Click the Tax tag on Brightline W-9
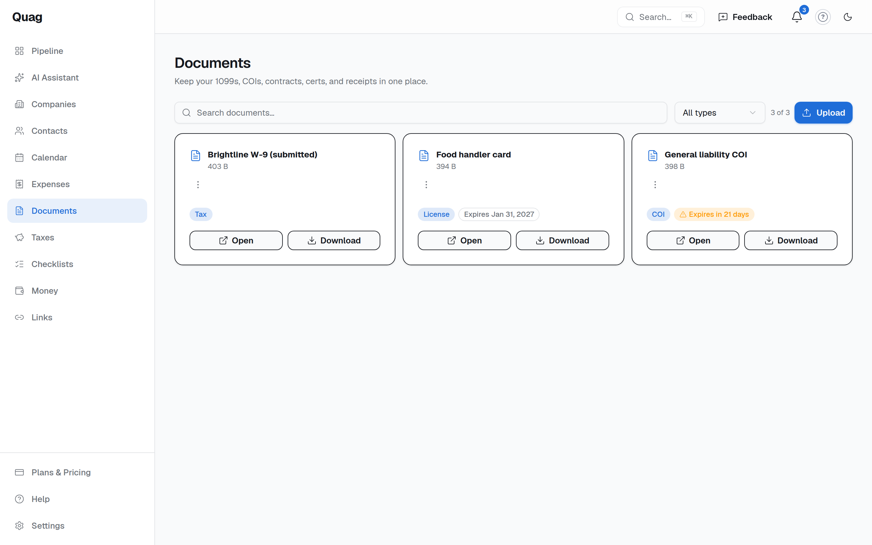This screenshot has width=872, height=545. pos(201,214)
